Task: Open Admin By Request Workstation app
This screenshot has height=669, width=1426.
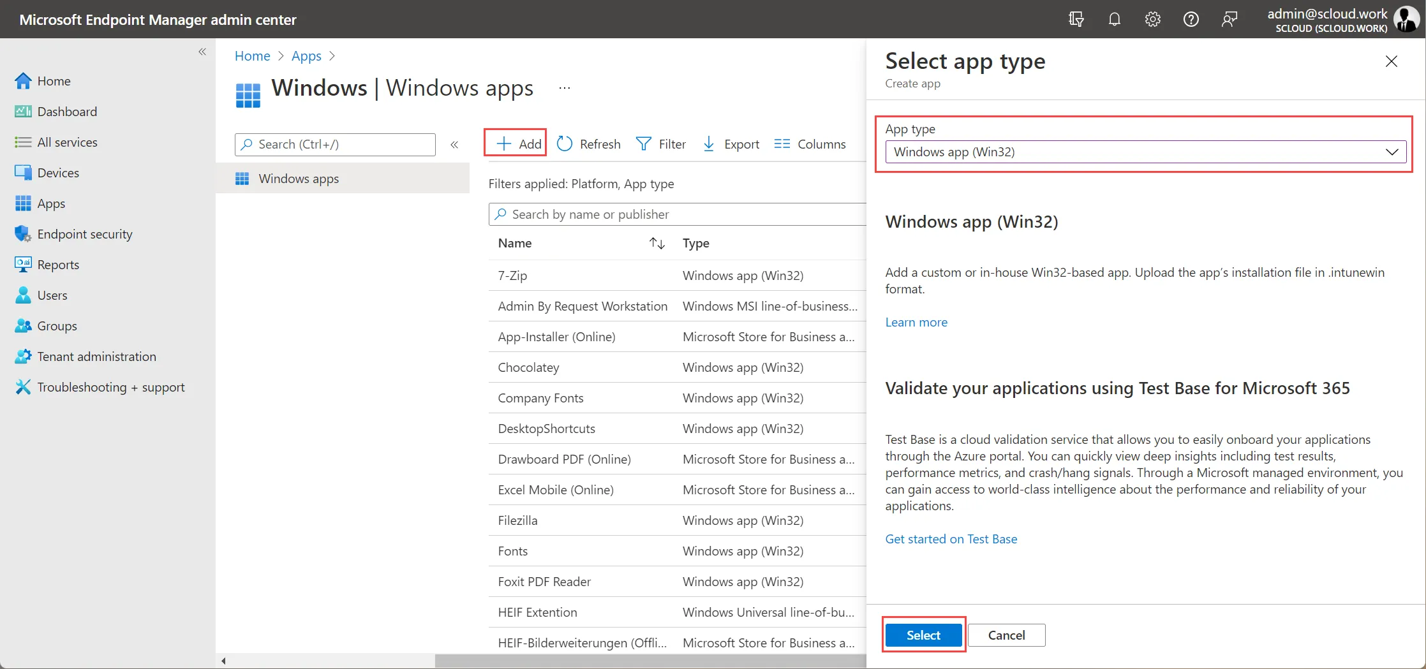Action: pos(678,306)
